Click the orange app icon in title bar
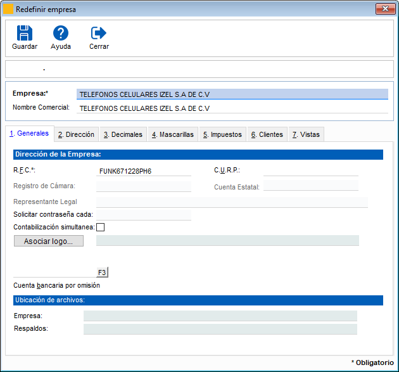399x372 pixels. (8, 9)
